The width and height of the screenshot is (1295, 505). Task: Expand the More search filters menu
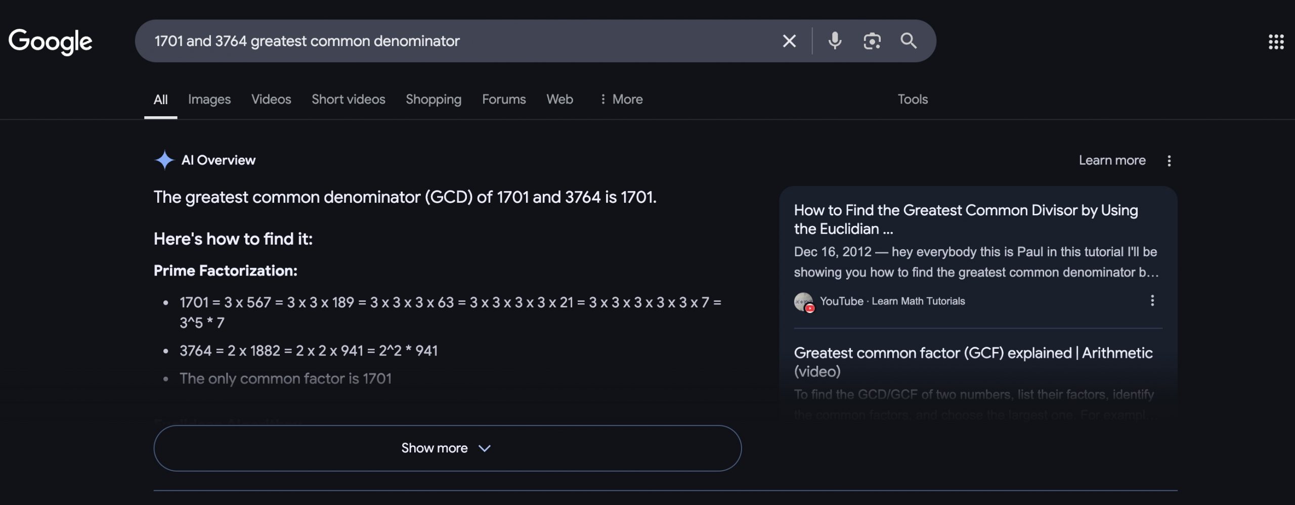point(621,100)
